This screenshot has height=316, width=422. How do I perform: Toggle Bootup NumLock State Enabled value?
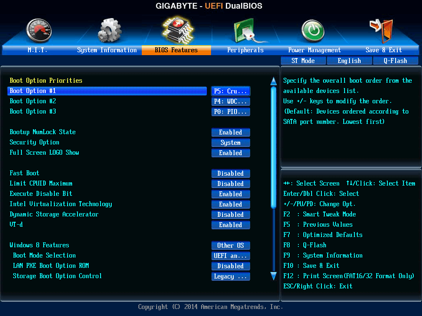pos(231,132)
